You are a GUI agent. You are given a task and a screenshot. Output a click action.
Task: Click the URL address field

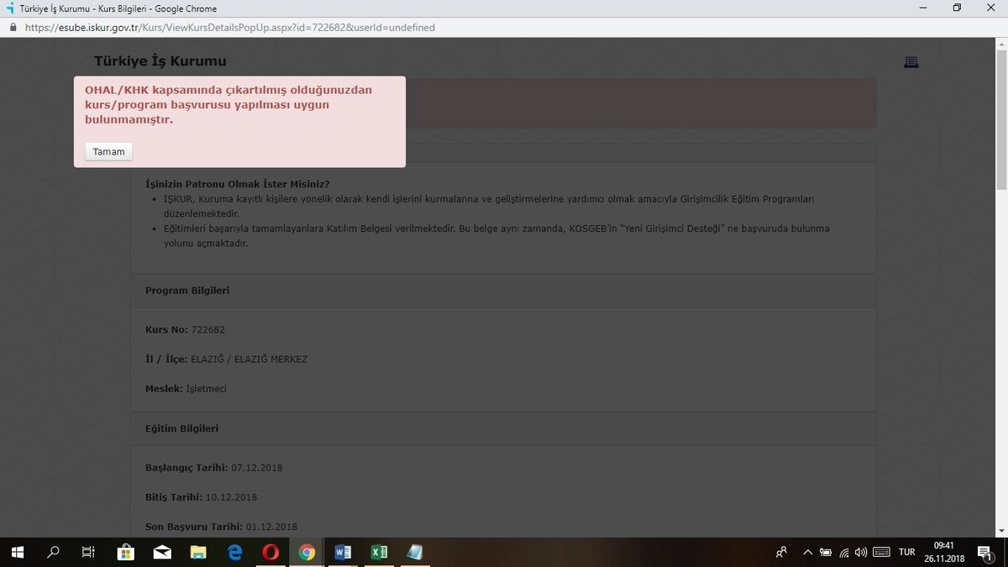pos(229,28)
